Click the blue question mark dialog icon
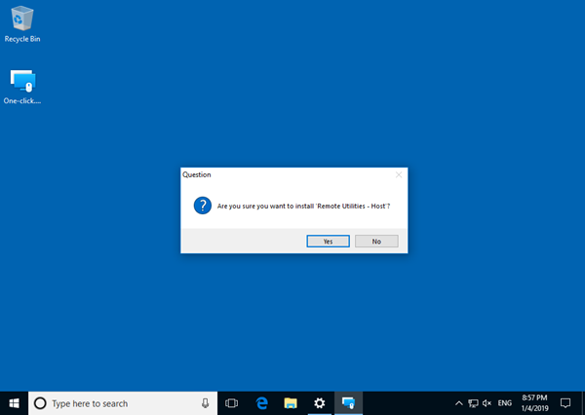 pyautogui.click(x=203, y=206)
